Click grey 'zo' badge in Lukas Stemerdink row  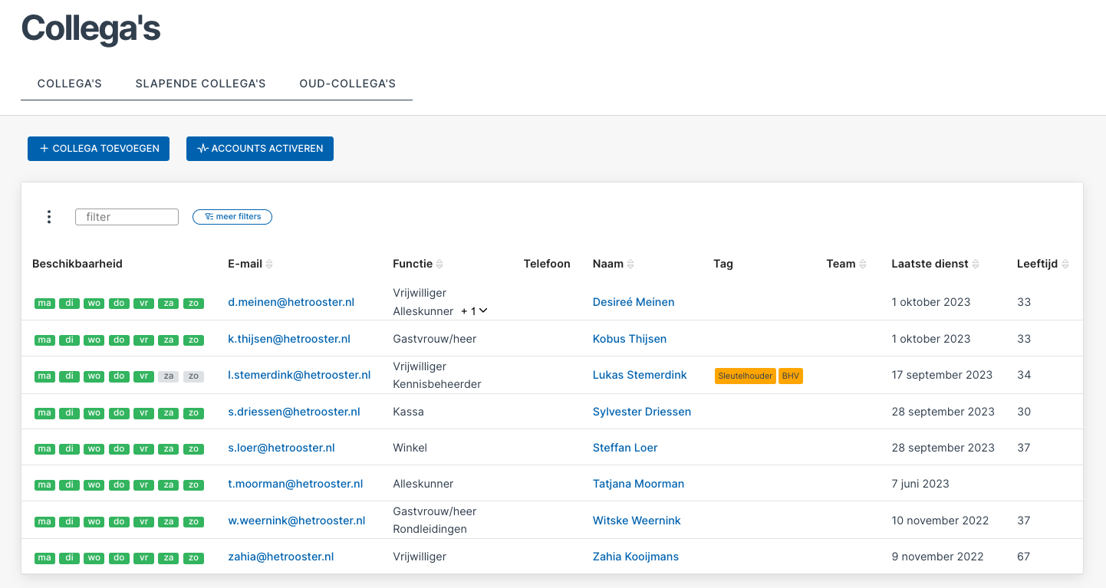tap(194, 376)
